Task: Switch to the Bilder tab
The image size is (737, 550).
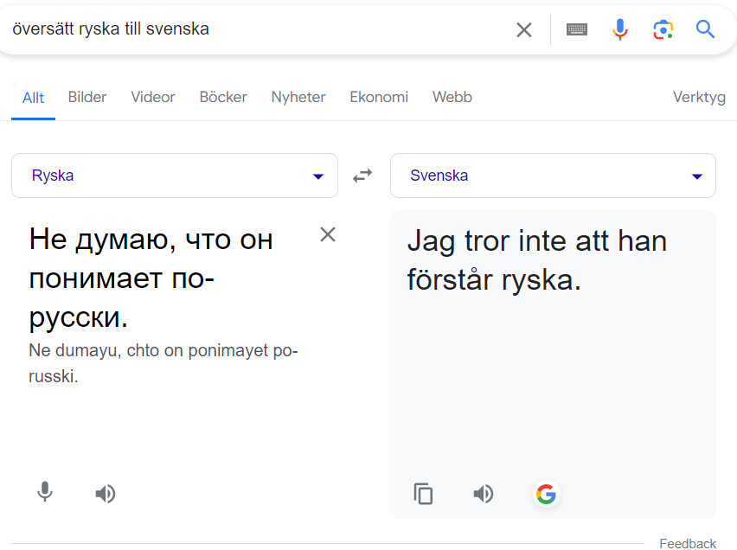Action: tap(87, 97)
